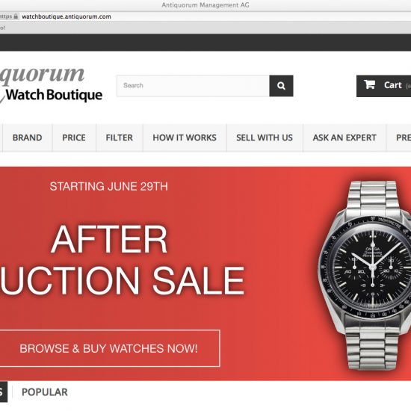Click the STARTING JUNE 29TH banner text

click(109, 186)
